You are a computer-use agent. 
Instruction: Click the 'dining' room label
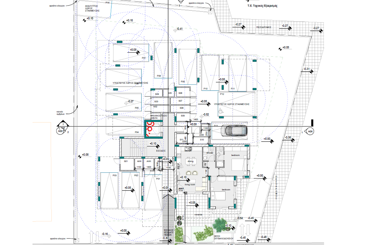pyautogui.click(x=190, y=161)
